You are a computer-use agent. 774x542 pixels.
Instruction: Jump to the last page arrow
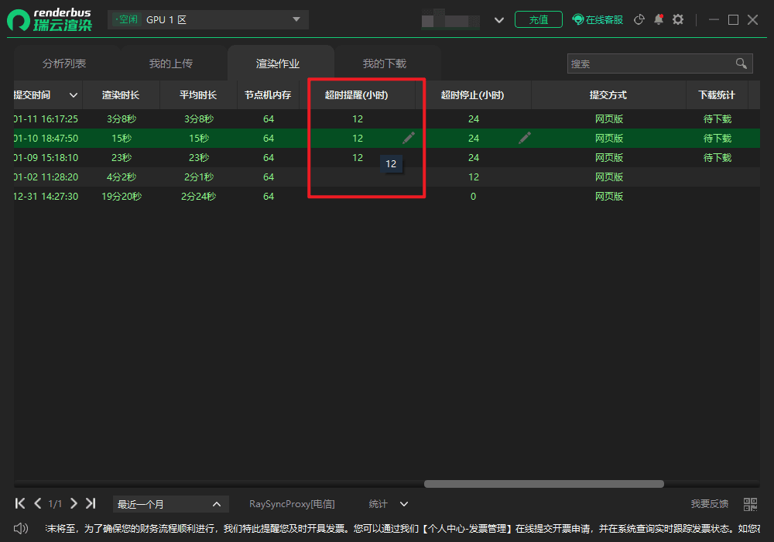tap(91, 503)
